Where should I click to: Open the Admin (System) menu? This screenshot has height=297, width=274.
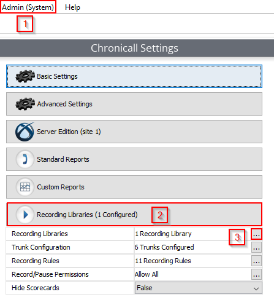point(28,7)
